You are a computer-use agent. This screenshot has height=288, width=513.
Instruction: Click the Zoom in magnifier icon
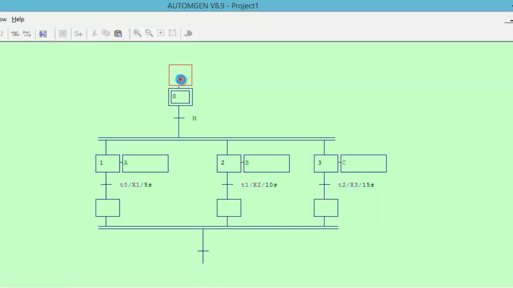click(x=137, y=33)
